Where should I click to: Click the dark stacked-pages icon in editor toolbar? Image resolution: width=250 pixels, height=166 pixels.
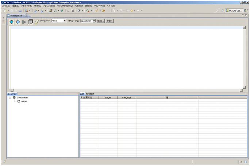[31, 22]
